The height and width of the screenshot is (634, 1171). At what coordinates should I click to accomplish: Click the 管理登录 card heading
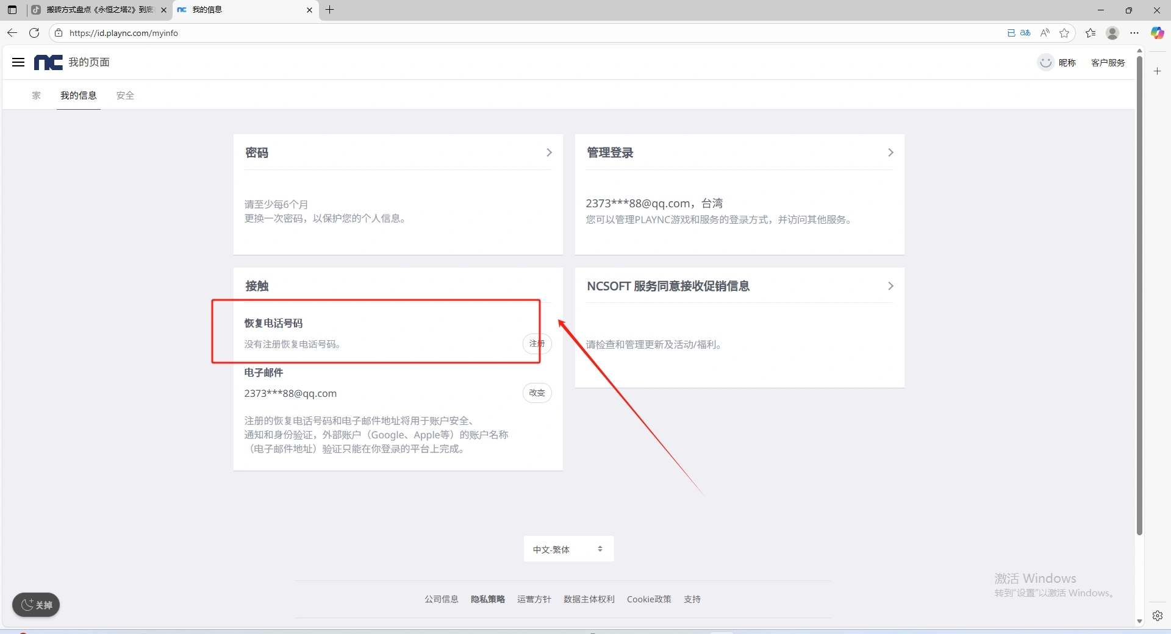click(x=610, y=152)
